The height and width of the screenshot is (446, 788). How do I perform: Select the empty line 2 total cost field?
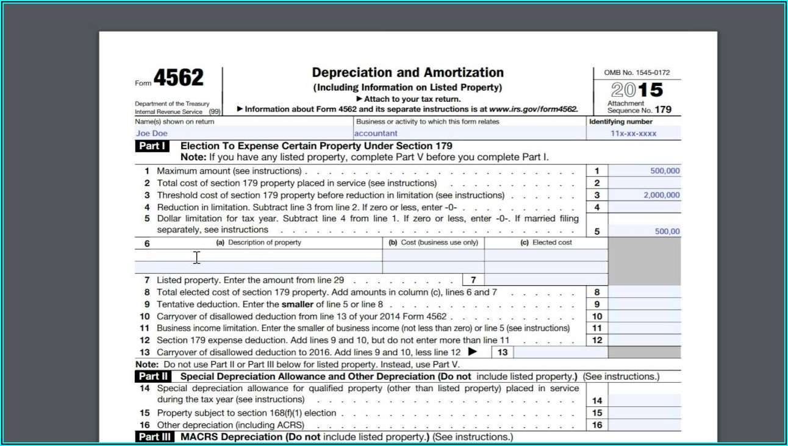pos(645,183)
